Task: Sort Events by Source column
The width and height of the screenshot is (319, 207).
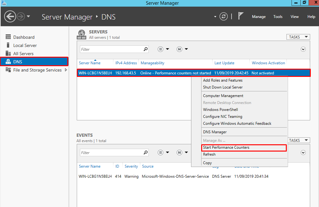Action: coord(148,166)
